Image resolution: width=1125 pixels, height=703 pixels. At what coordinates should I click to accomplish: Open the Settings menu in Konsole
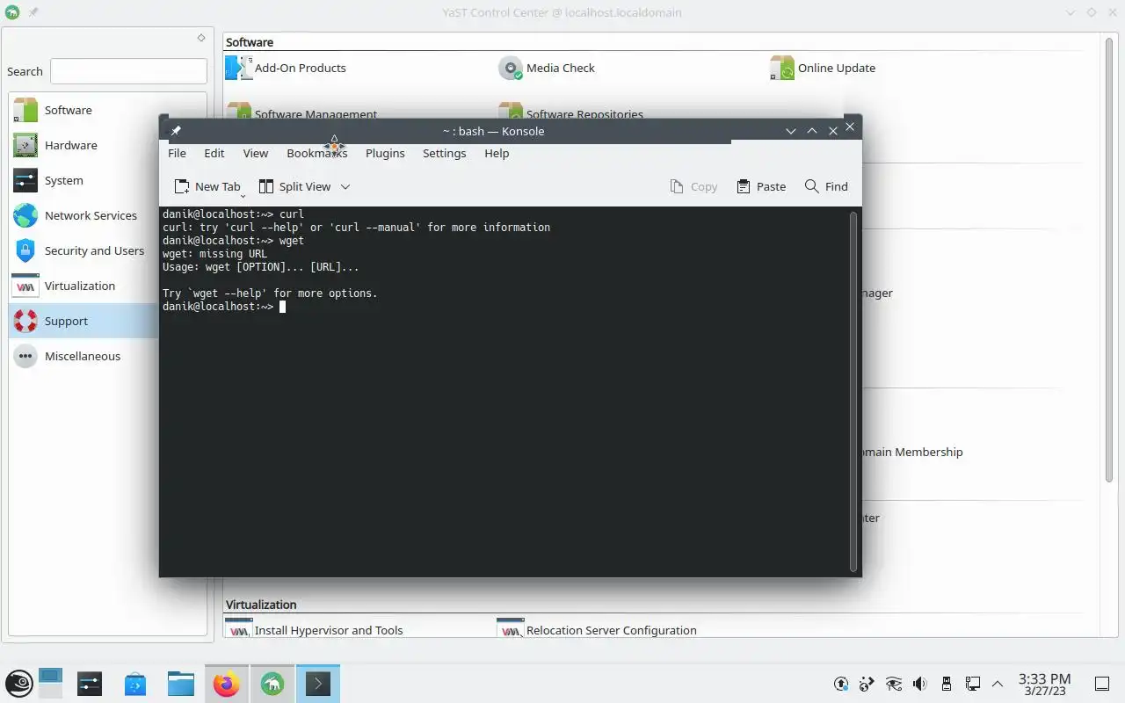(444, 153)
